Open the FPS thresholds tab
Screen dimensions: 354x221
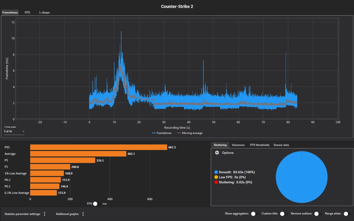point(259,145)
